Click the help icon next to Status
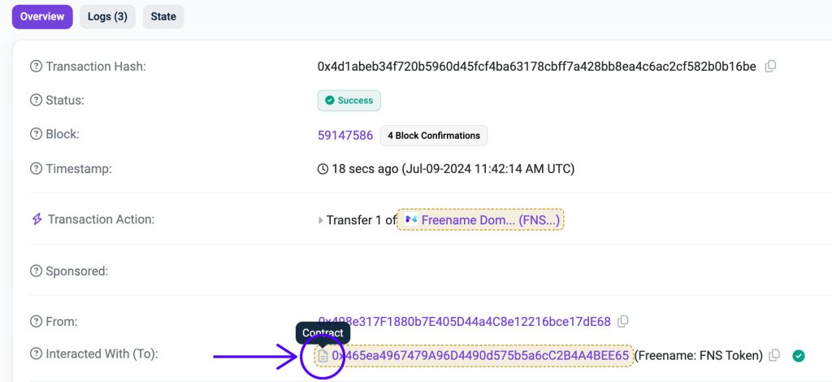The height and width of the screenshot is (382, 832). click(x=36, y=101)
